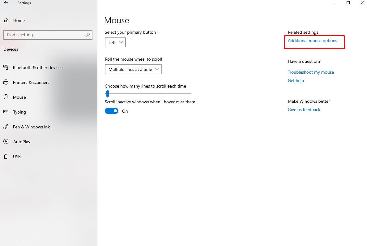Click the back arrow in Settings
The height and width of the screenshot is (246, 367).
click(6, 3)
